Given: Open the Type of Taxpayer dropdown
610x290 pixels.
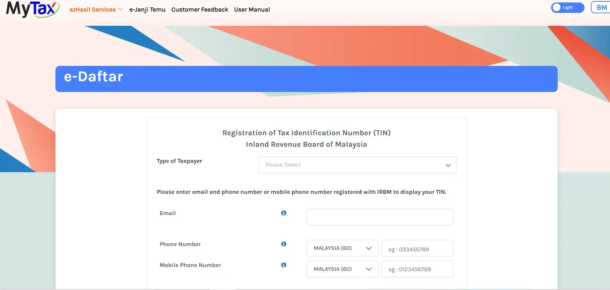Looking at the screenshot, I should (x=357, y=165).
